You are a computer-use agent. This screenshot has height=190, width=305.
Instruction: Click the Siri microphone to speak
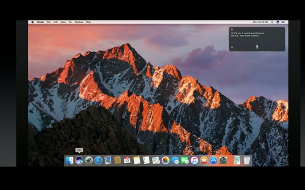coord(257,46)
